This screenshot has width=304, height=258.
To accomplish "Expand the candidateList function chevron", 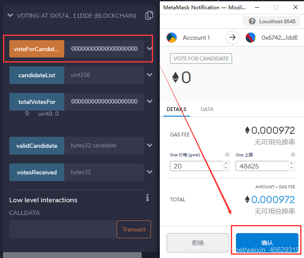I will 150,75.
